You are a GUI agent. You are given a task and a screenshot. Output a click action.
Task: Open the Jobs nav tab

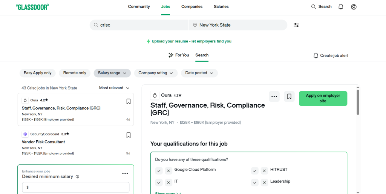click(165, 7)
